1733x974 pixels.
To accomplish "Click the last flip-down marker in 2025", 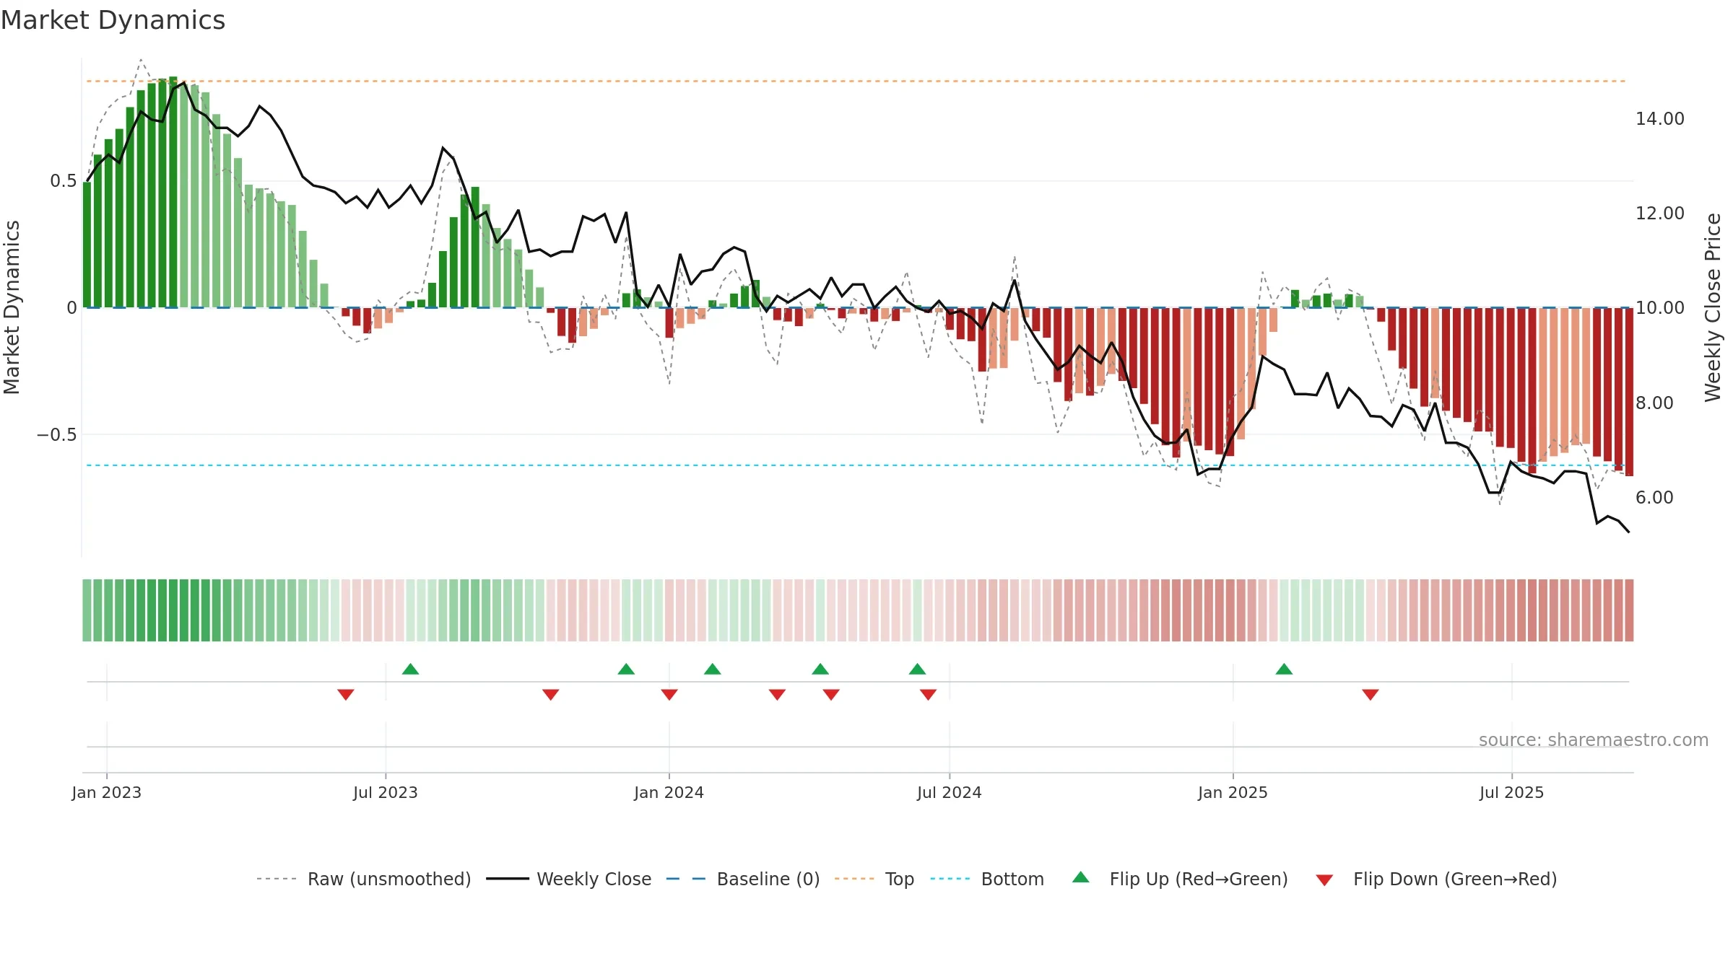I will tap(1371, 695).
